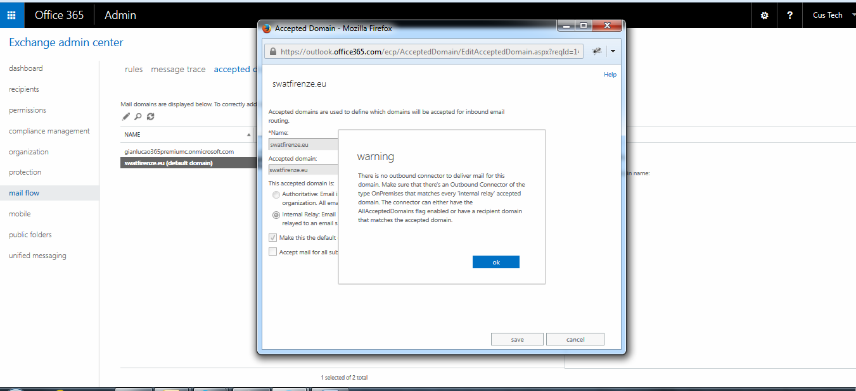
Task: Enable Accept mail for all subdomains checkbox
Action: 273,252
